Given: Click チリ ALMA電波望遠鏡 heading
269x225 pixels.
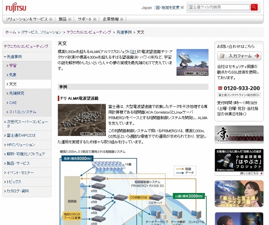Looking at the screenshot, I should point(79,98).
